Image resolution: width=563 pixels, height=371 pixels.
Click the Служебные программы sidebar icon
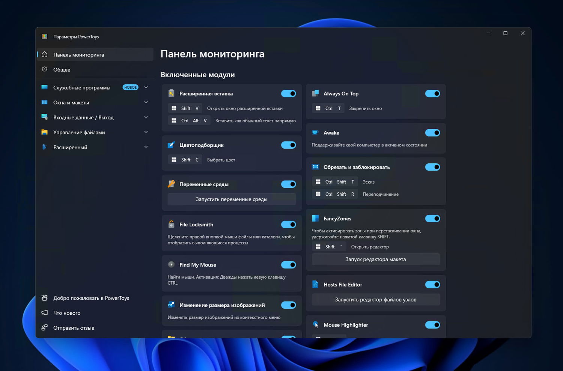point(44,87)
